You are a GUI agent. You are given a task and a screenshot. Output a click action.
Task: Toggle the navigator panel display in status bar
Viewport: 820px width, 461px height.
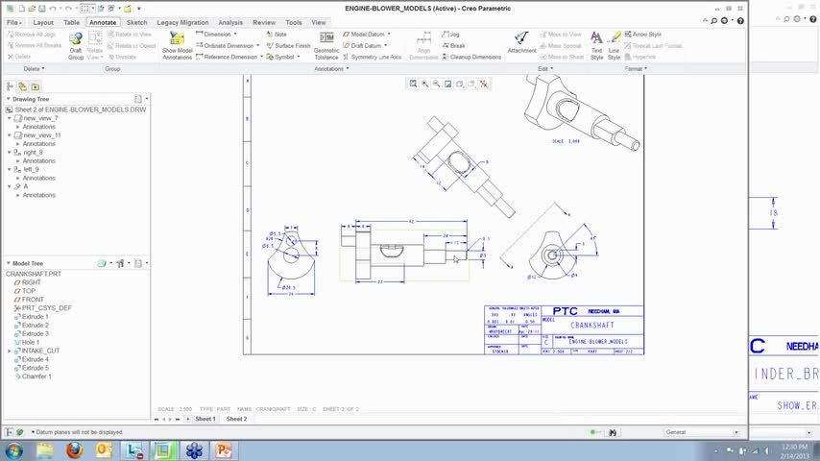tap(9, 432)
